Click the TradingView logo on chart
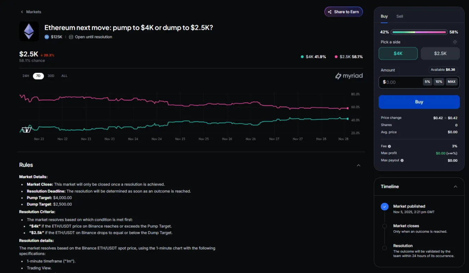 tap(26, 130)
